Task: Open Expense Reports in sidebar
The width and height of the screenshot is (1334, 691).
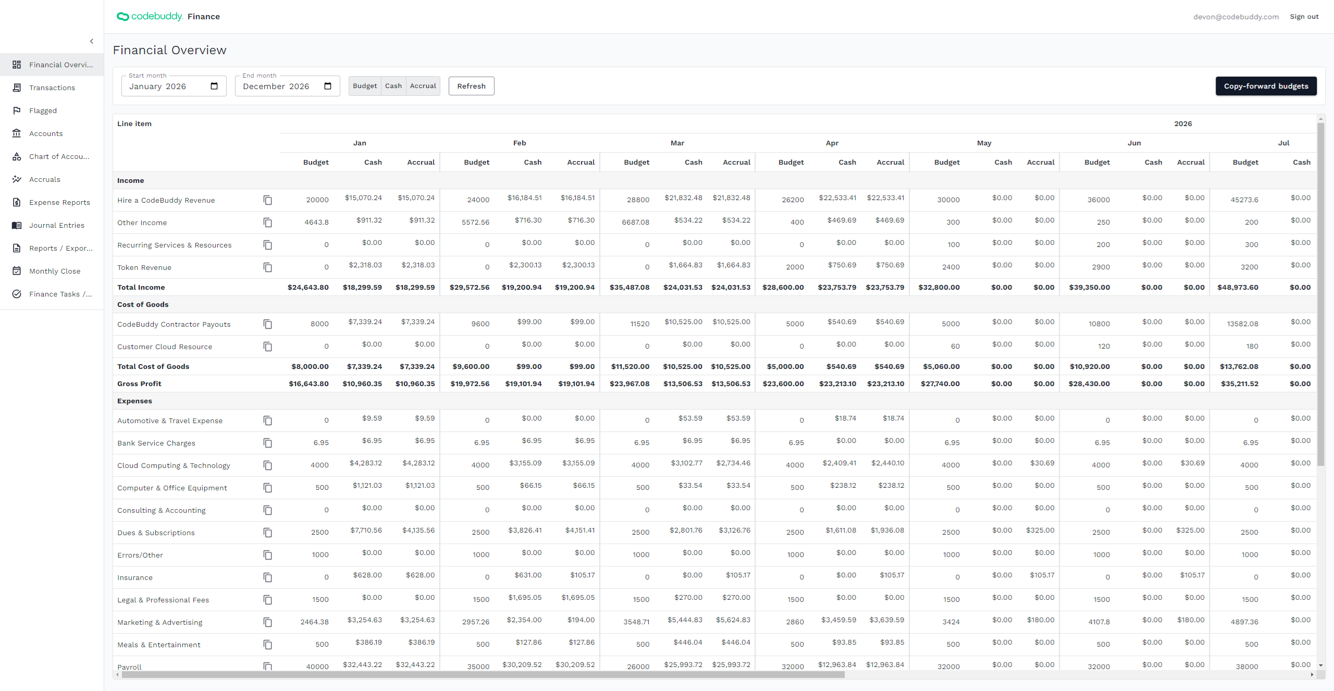Action: (x=59, y=202)
